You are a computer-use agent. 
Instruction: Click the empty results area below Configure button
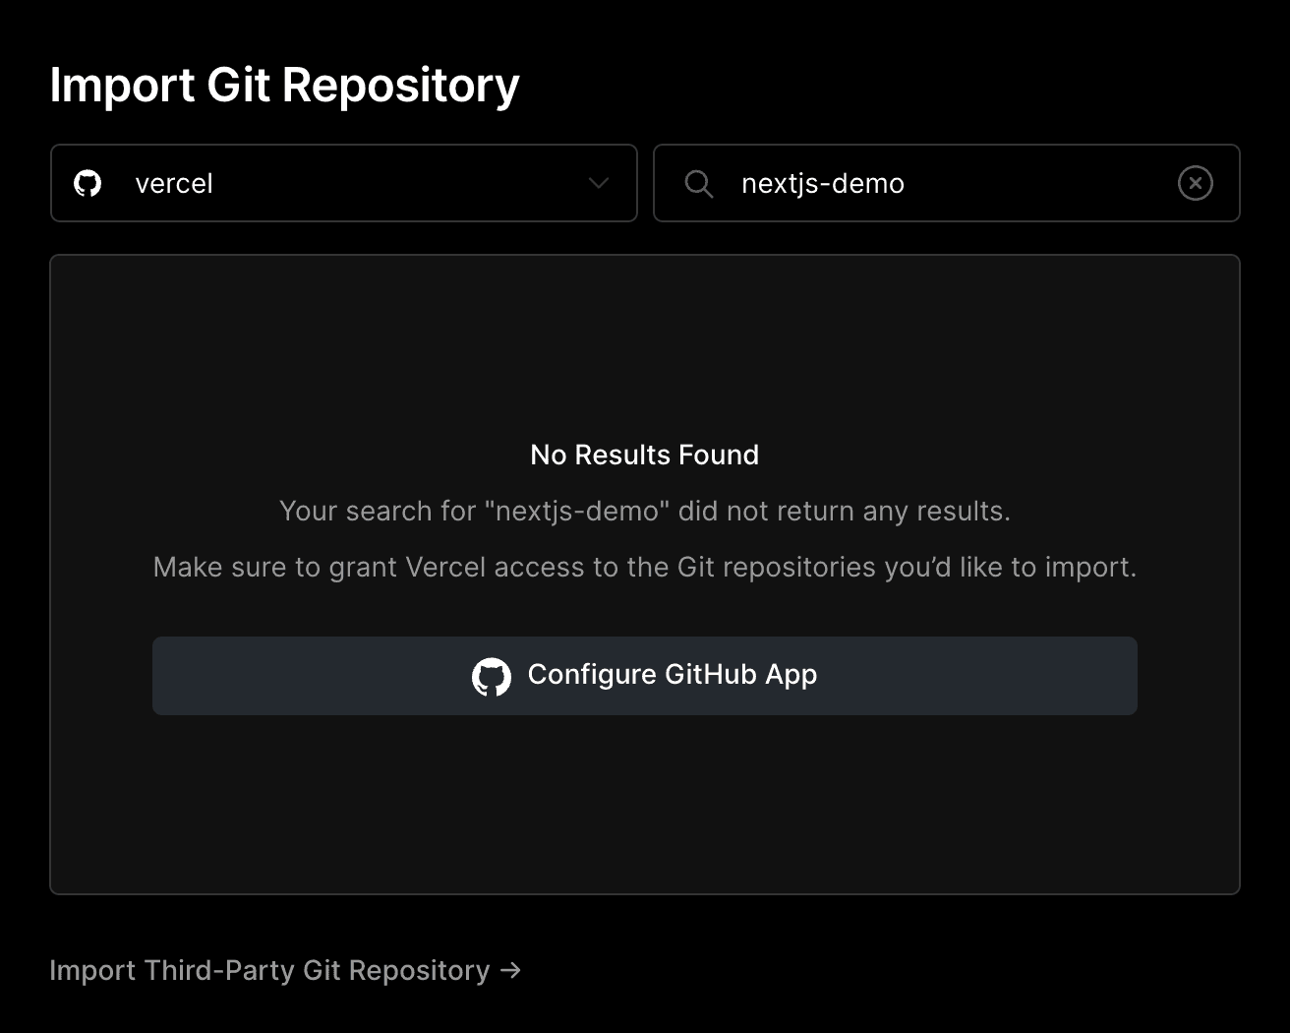point(644,807)
